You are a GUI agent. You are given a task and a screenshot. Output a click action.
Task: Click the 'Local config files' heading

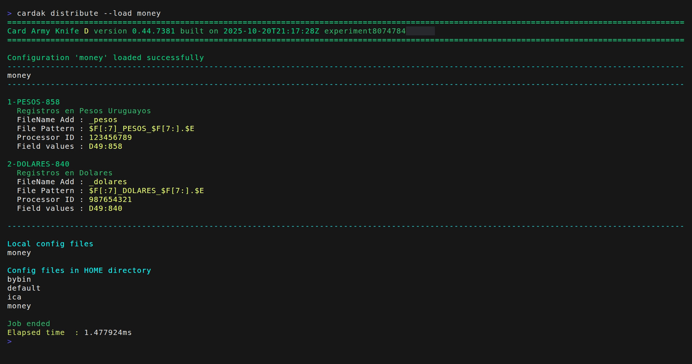(x=50, y=244)
